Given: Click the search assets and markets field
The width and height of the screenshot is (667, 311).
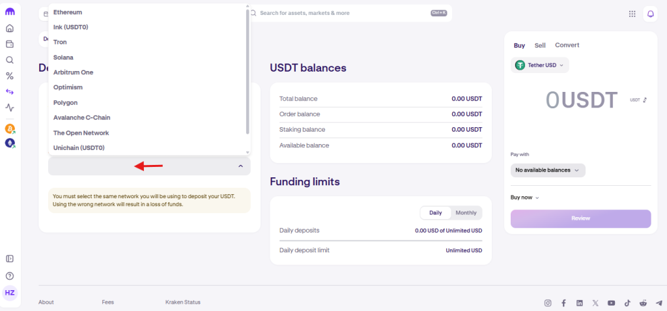Looking at the screenshot, I should pos(349,13).
